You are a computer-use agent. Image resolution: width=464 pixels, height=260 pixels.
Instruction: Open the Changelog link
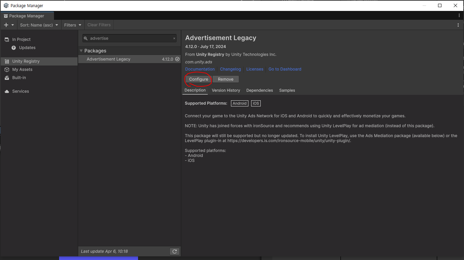tap(230, 69)
